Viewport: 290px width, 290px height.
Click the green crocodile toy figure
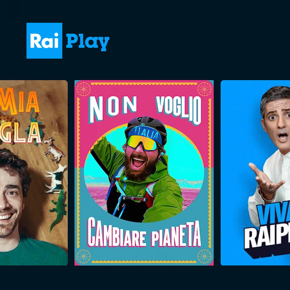58,211
